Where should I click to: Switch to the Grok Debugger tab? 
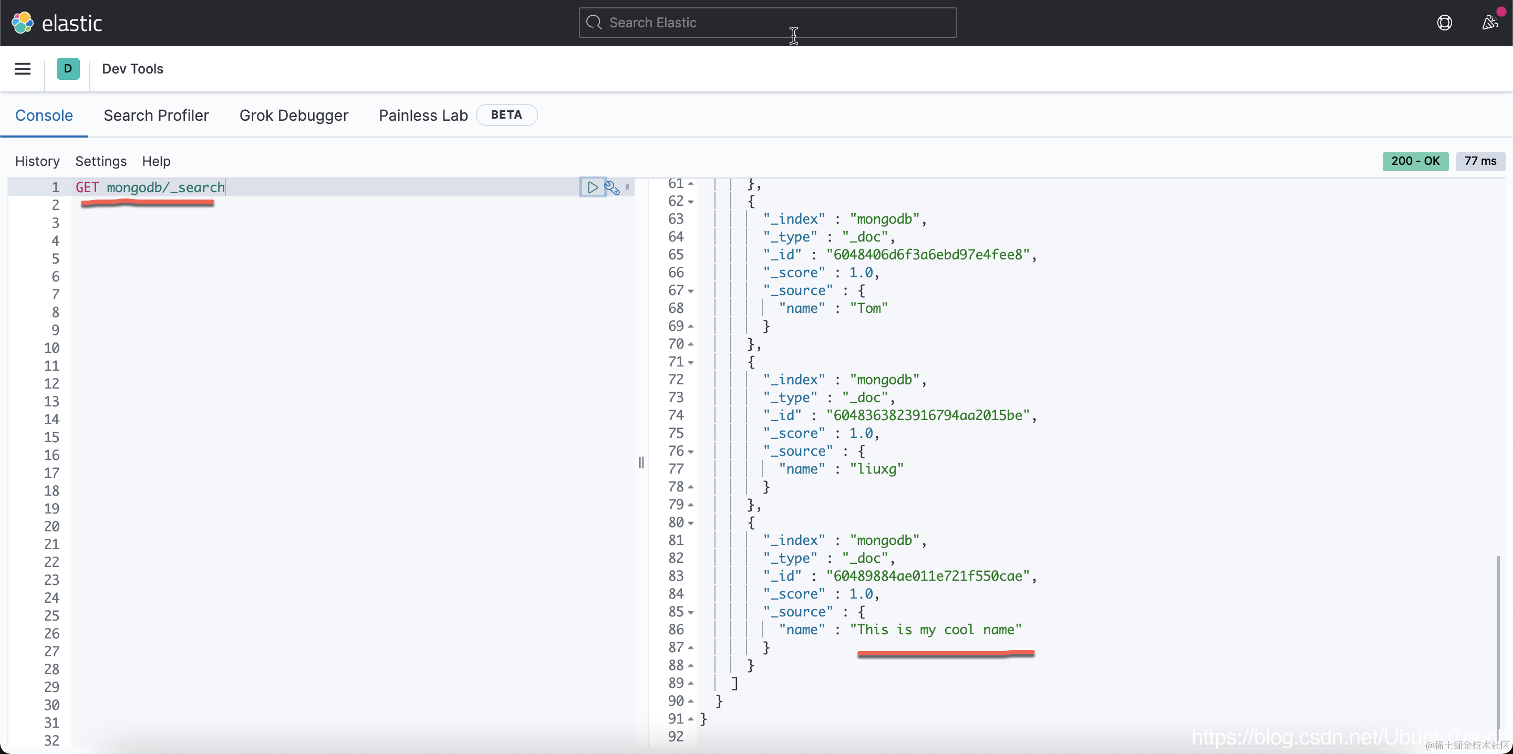click(294, 115)
